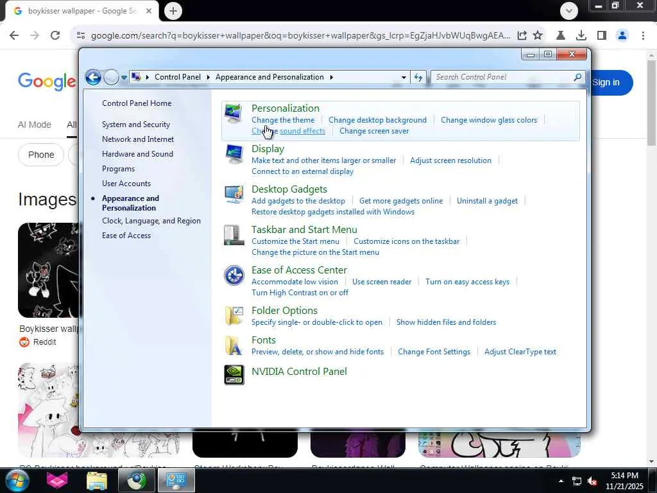Open the Reddit Boykisser wallpaper thumbnail
The width and height of the screenshot is (657, 493).
pos(48,270)
